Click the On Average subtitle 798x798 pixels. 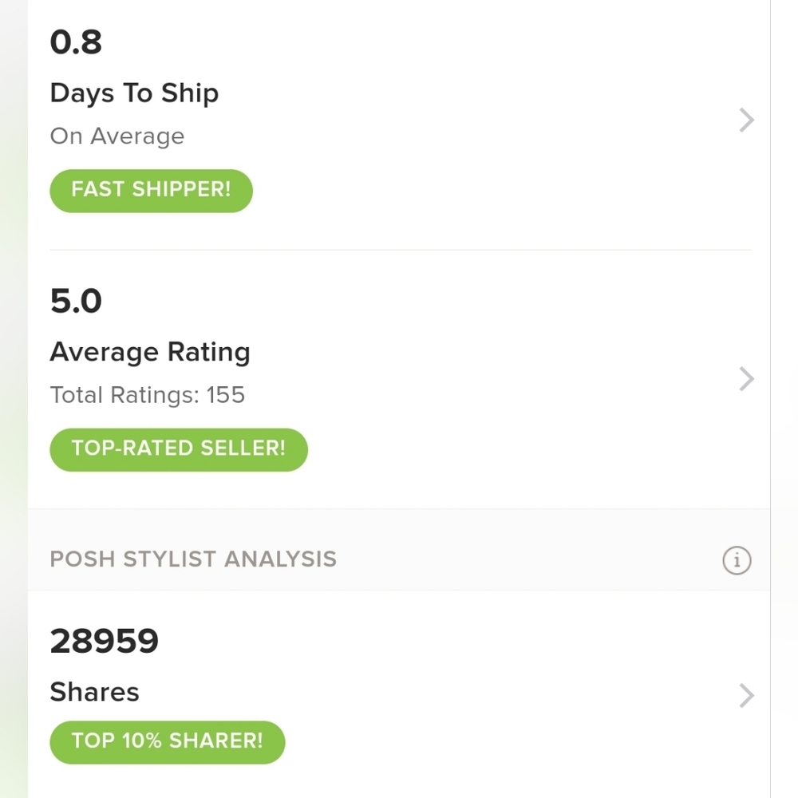117,136
